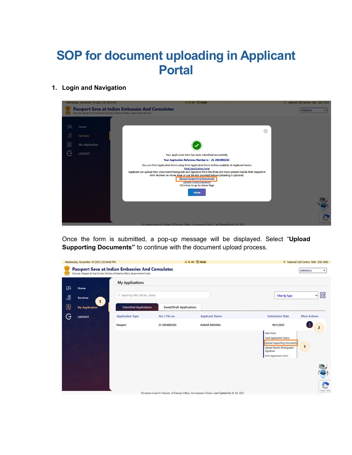
Task: Click the Services icon in bottom screenshot sidebar
Action: pyautogui.click(x=69, y=297)
